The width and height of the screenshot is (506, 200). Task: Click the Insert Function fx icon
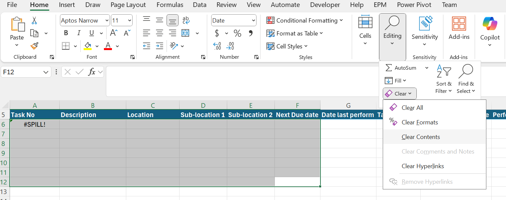[92, 72]
